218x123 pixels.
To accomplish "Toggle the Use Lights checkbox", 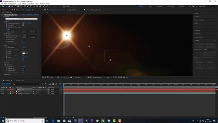I will [23, 25].
